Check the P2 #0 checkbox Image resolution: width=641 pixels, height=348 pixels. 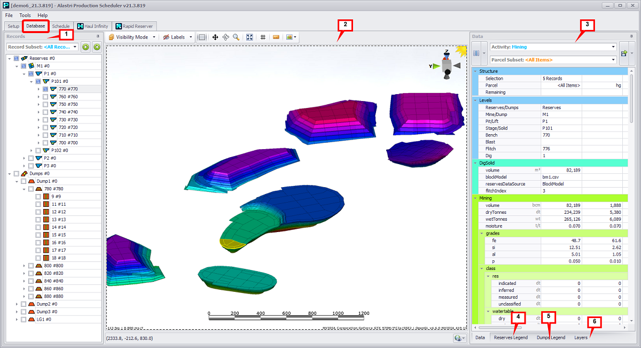tap(31, 158)
